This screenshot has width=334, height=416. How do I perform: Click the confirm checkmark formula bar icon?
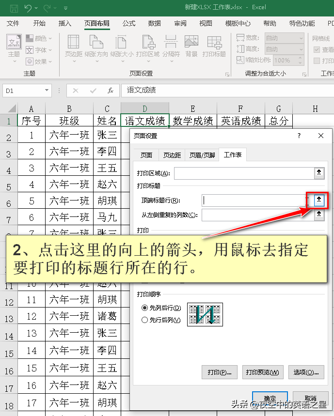pos(93,91)
